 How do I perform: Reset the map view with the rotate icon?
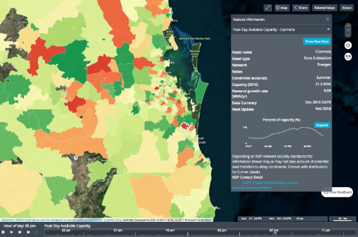pos(348,30)
